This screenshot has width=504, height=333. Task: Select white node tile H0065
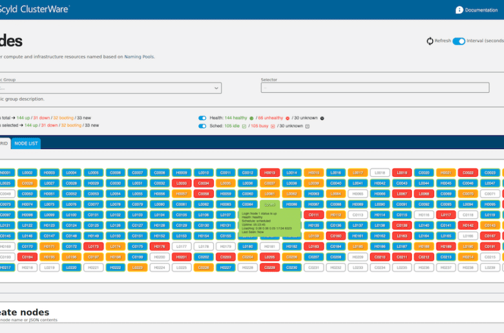coord(358,194)
